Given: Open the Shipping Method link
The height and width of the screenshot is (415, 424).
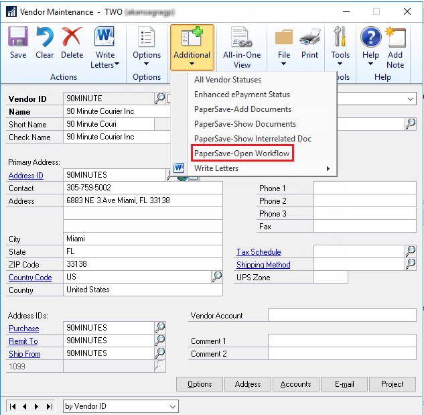Looking at the screenshot, I should (x=263, y=265).
